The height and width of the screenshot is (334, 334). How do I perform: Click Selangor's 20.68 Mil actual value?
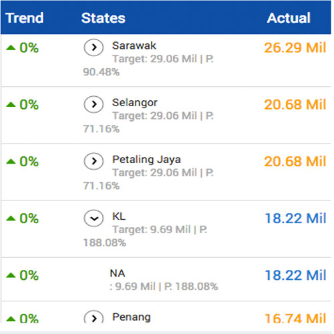[295, 104]
